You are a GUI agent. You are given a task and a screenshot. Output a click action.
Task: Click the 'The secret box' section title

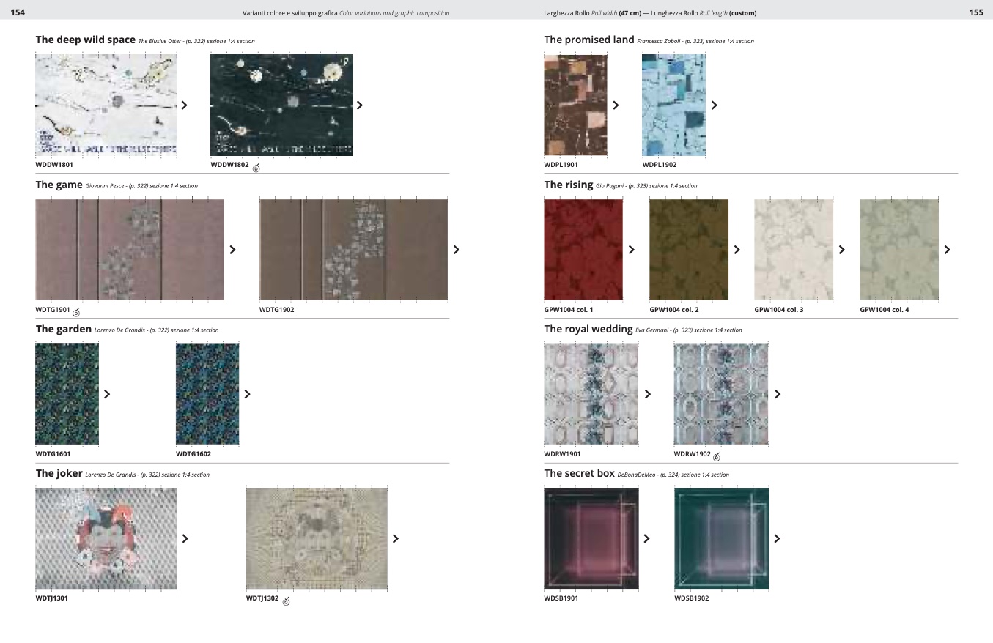(x=579, y=474)
